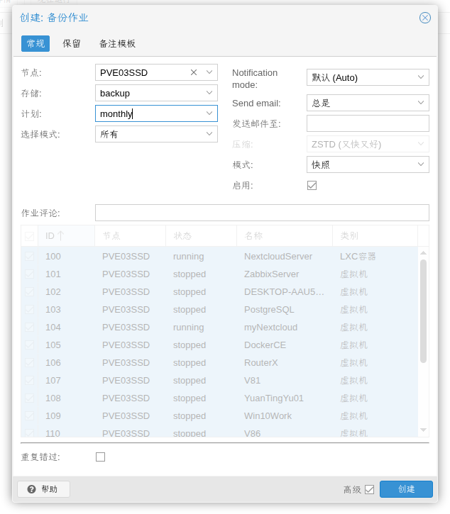Click the 帮助 help button
Image resolution: width=450 pixels, height=514 pixels.
[43, 489]
